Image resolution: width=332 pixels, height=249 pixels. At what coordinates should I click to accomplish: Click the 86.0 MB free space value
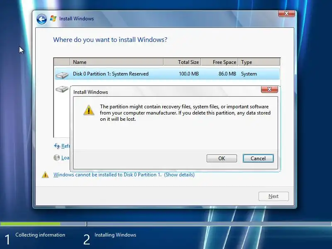pos(227,74)
